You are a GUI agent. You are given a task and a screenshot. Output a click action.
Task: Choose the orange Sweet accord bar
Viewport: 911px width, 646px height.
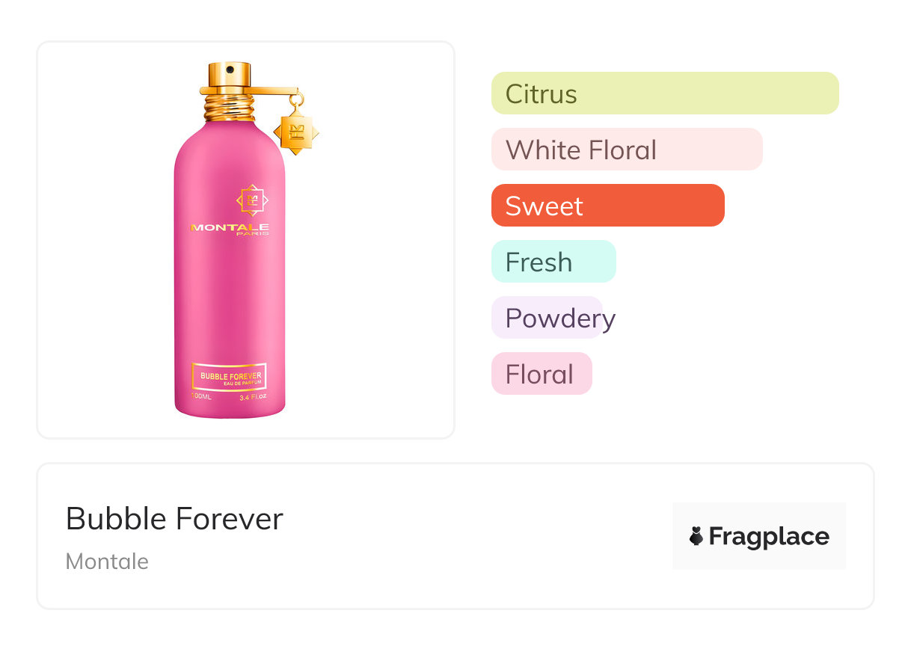click(x=607, y=206)
